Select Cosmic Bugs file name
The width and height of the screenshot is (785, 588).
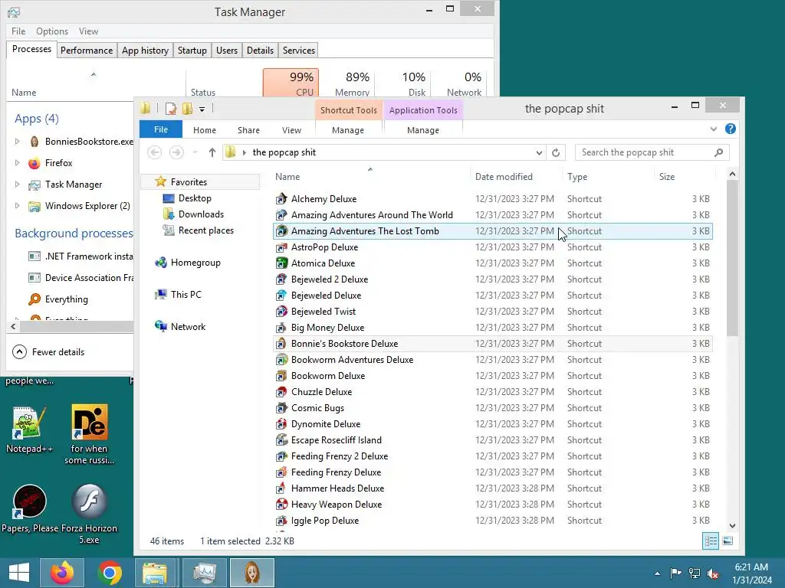point(317,408)
